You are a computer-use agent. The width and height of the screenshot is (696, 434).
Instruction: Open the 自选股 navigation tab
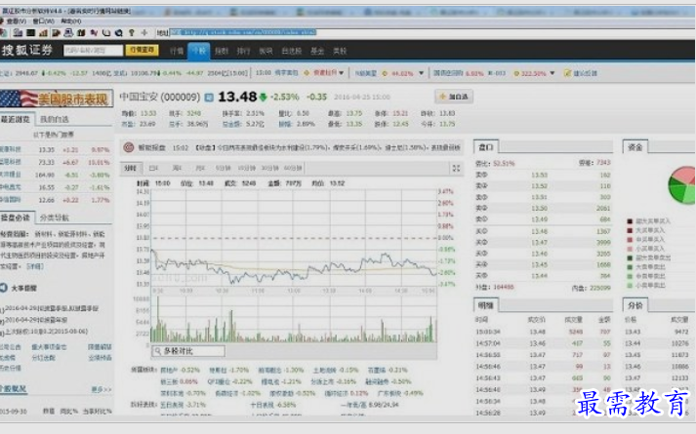tap(291, 51)
